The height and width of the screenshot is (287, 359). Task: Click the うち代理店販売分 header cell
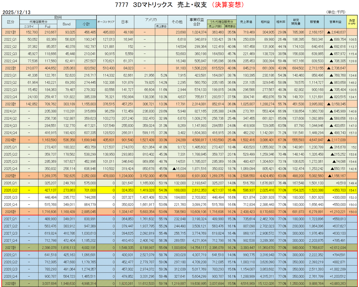(222, 22)
